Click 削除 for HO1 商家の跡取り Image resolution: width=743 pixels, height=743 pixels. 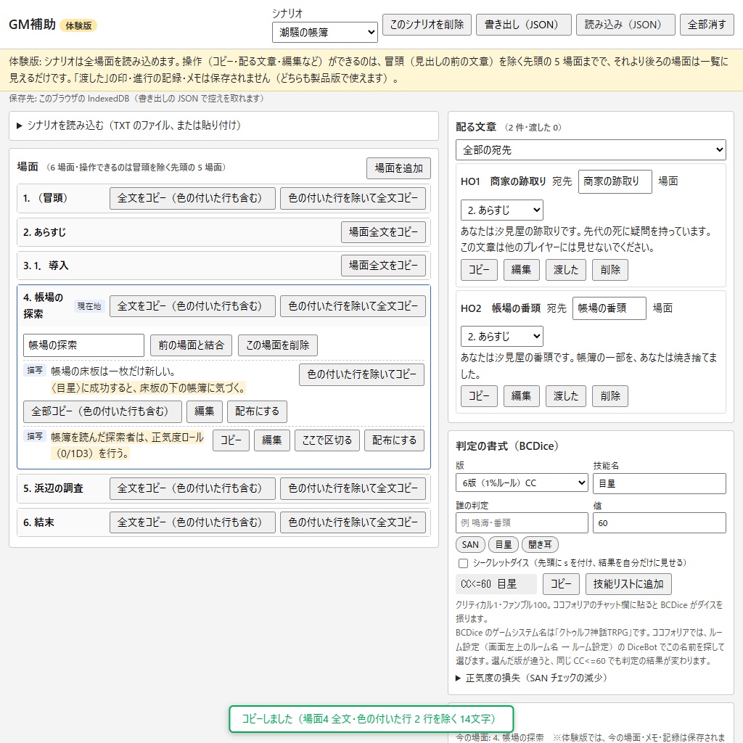[x=609, y=270]
